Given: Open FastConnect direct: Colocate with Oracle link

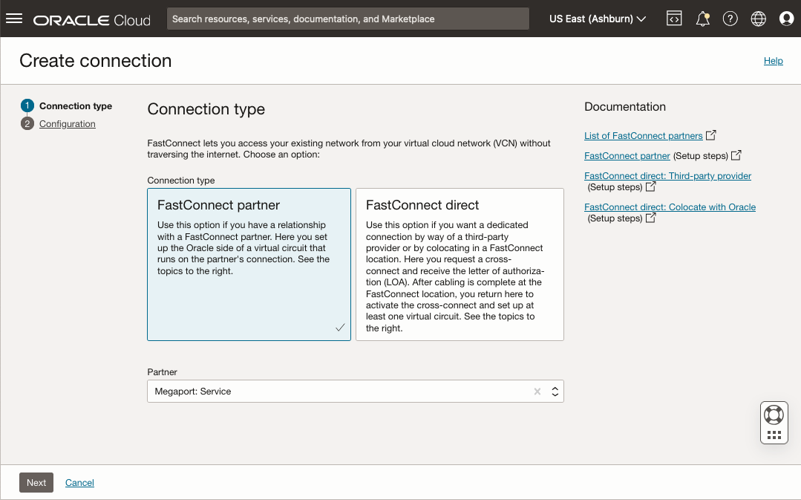Looking at the screenshot, I should tap(670, 207).
